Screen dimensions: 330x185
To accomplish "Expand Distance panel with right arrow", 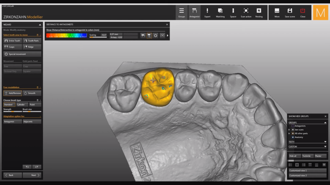I will point(168,36).
